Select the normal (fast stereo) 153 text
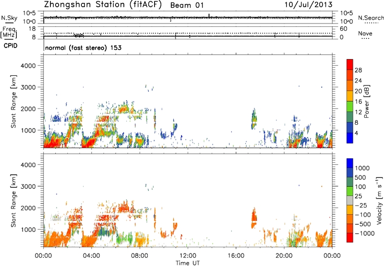Viewport: 384px width, 266px height. (x=83, y=48)
